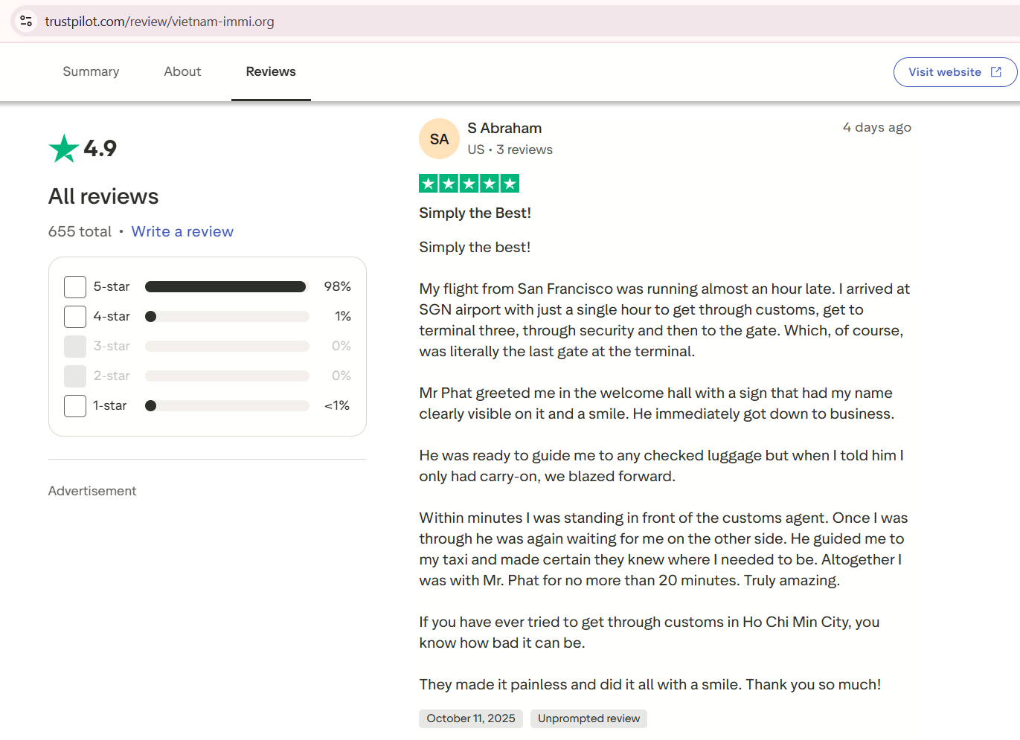Open the Summary tab
Viewport: 1020px width, 740px height.
tap(91, 72)
